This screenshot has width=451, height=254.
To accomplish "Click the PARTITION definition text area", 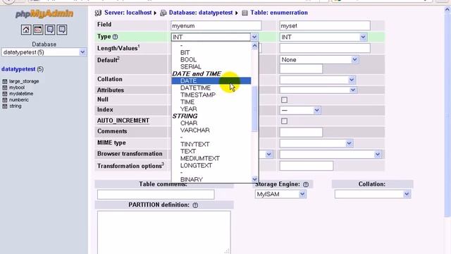I will click(x=163, y=232).
